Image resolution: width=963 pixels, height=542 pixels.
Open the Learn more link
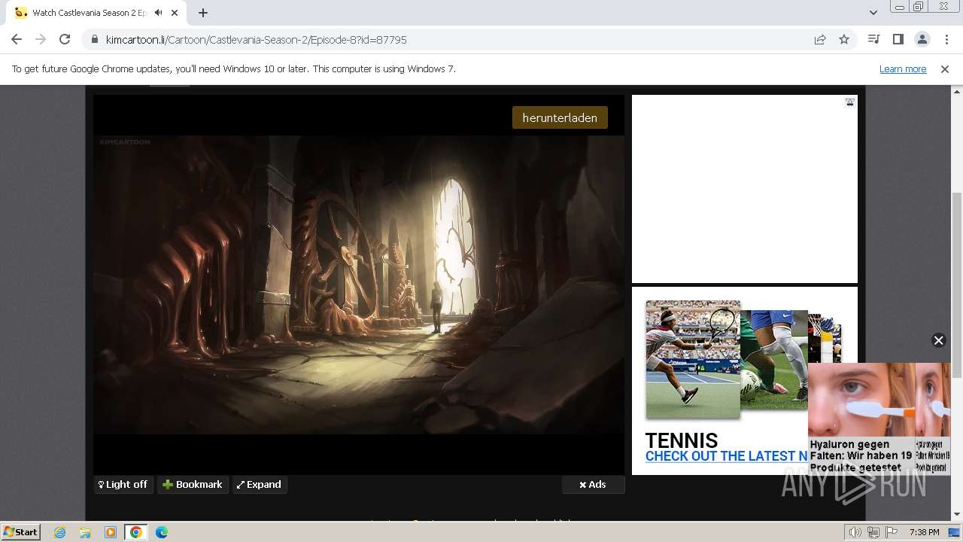903,69
